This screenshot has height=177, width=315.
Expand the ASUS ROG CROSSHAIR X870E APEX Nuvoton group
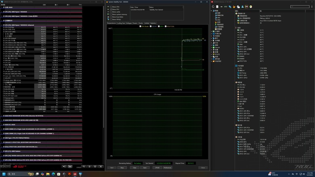(x=2, y=116)
